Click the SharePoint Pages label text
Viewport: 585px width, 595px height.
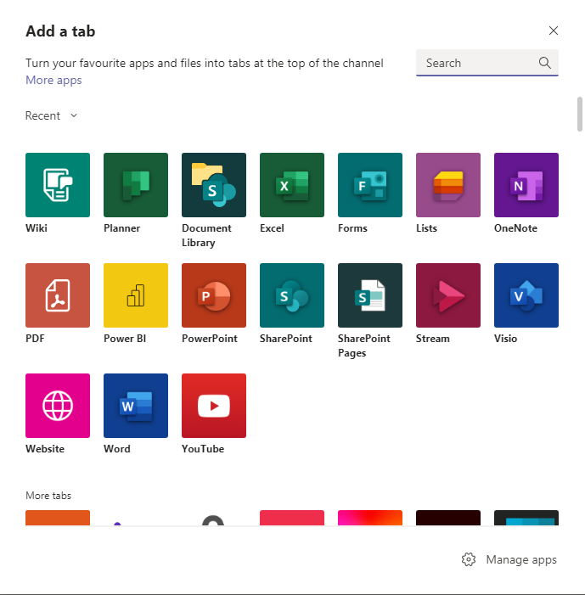[x=364, y=345]
